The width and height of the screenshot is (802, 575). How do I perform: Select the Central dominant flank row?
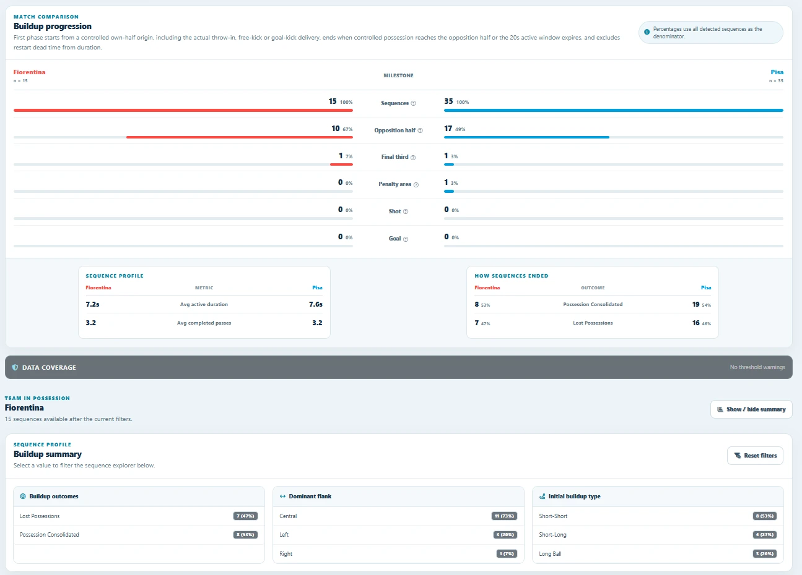(398, 516)
